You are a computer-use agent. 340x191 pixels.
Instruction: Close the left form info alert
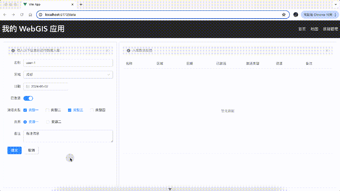point(107,50)
